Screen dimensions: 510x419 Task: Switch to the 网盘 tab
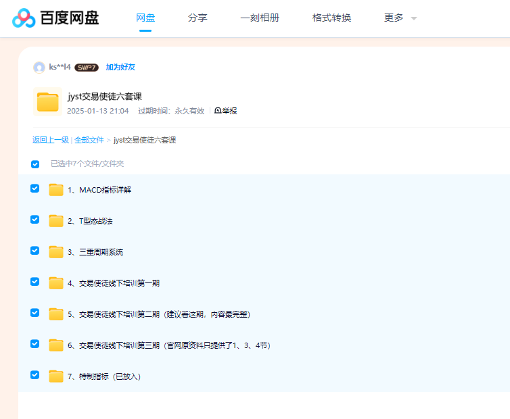145,18
